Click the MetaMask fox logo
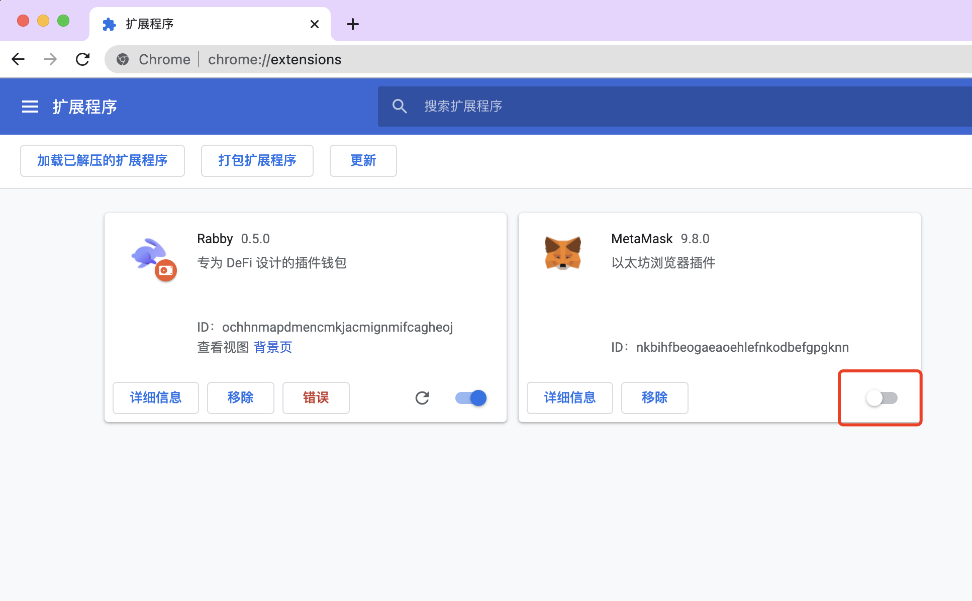Image resolution: width=972 pixels, height=601 pixels. click(x=563, y=253)
